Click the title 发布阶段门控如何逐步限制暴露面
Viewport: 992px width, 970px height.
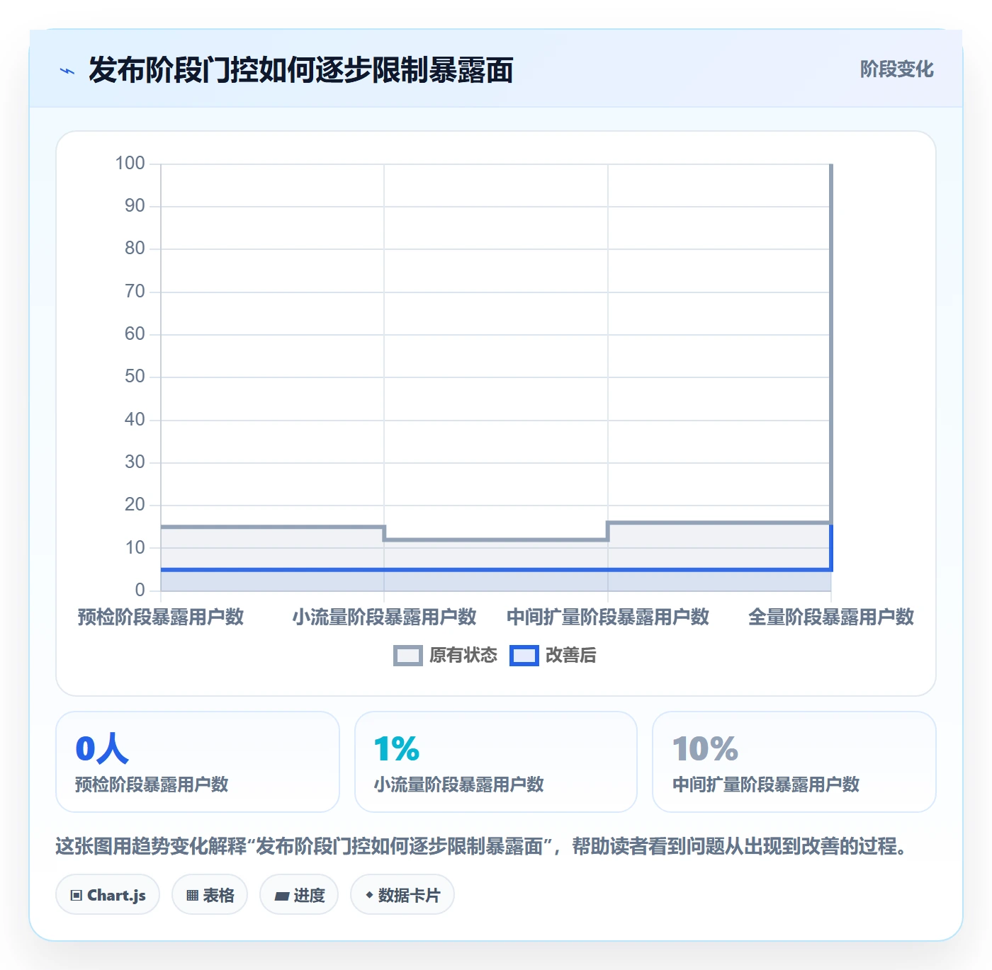(x=301, y=70)
